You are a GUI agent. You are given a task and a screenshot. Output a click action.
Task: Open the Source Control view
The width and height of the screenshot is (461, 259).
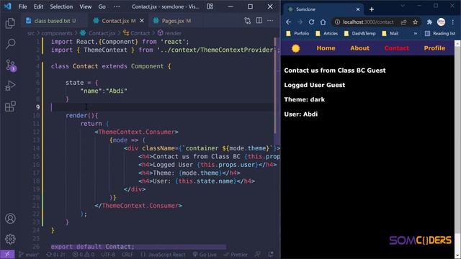tap(11, 65)
